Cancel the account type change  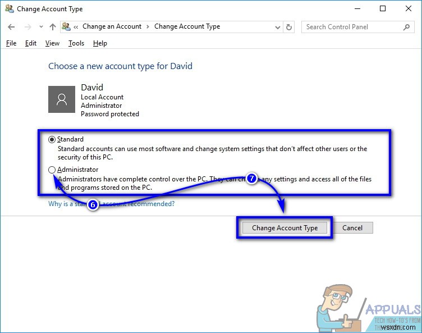click(x=352, y=228)
